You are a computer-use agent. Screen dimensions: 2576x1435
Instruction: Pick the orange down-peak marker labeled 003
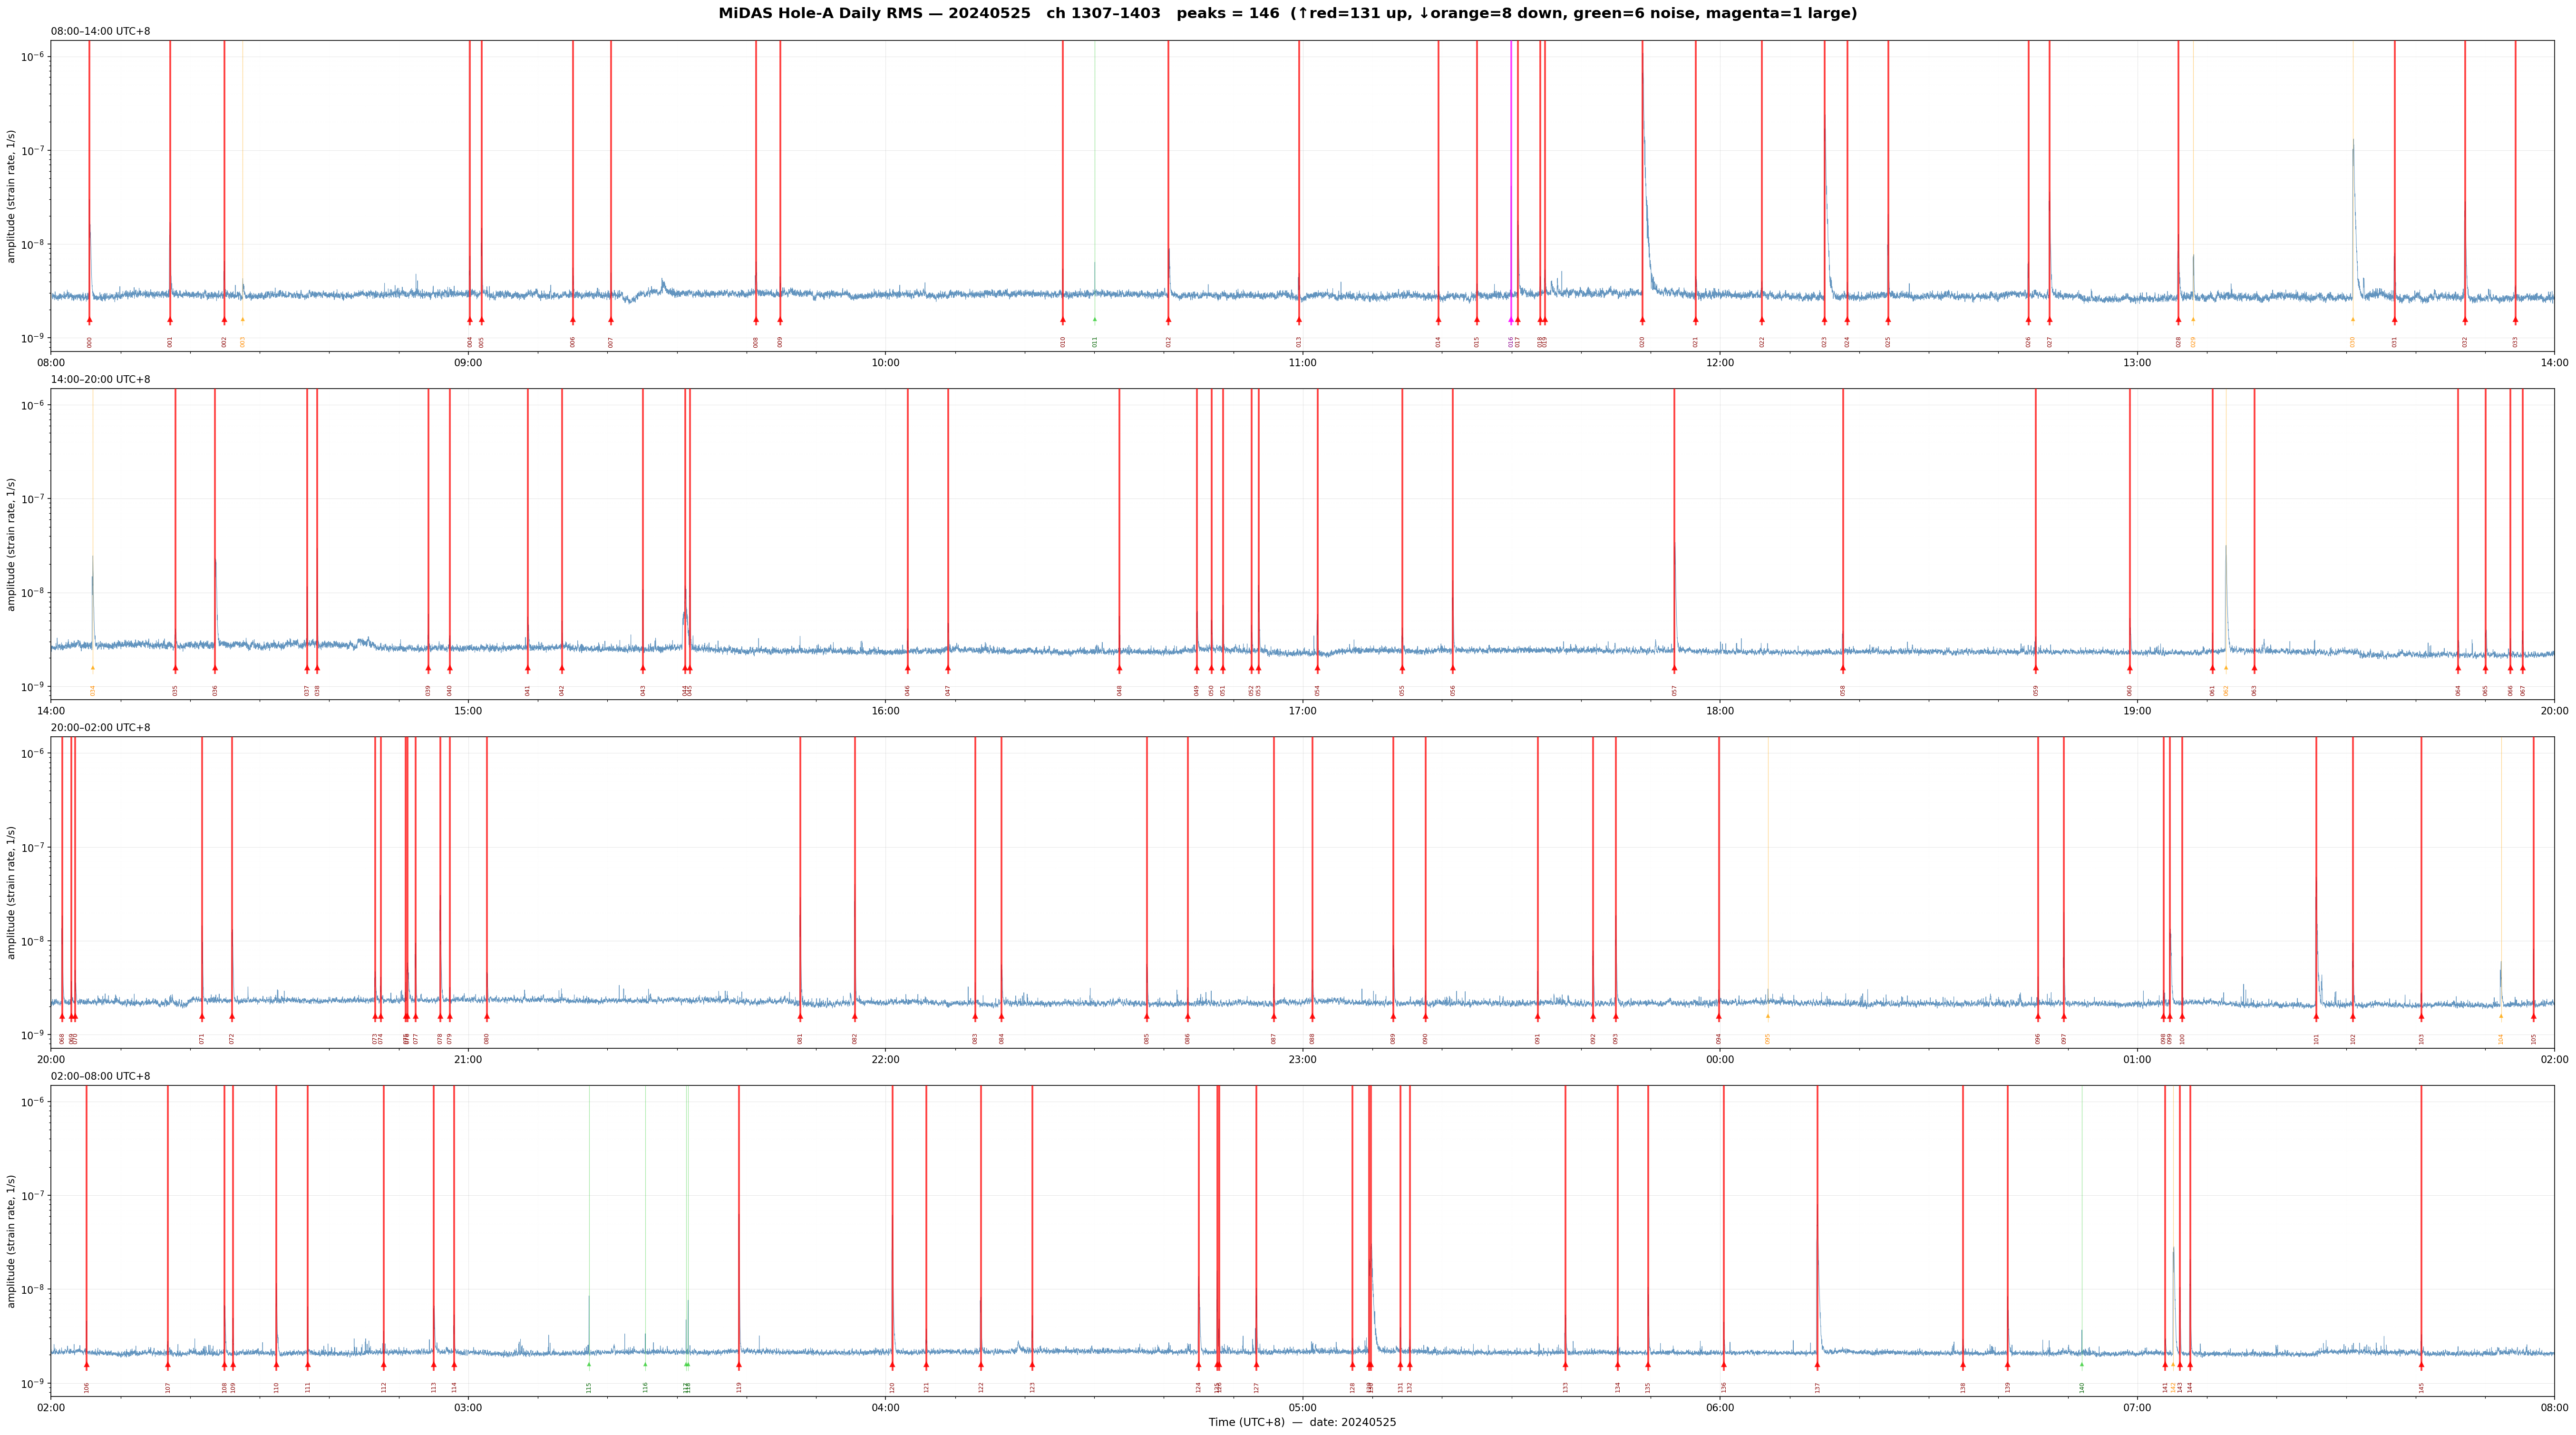pyautogui.click(x=242, y=320)
